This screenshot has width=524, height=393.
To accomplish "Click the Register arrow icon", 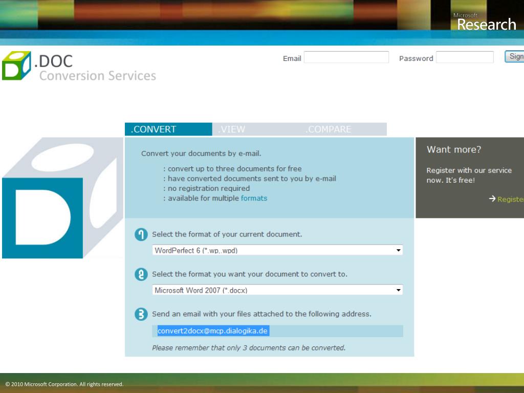I will coord(492,199).
